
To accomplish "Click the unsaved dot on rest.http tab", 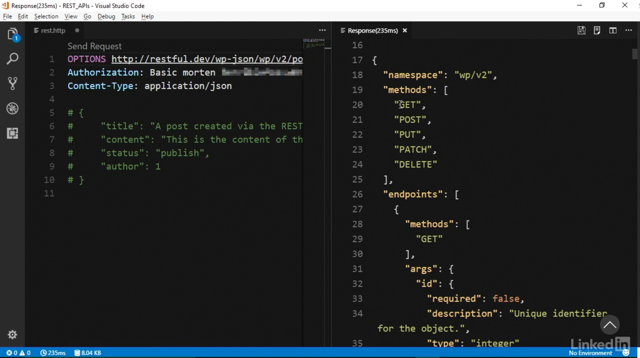I will point(77,30).
